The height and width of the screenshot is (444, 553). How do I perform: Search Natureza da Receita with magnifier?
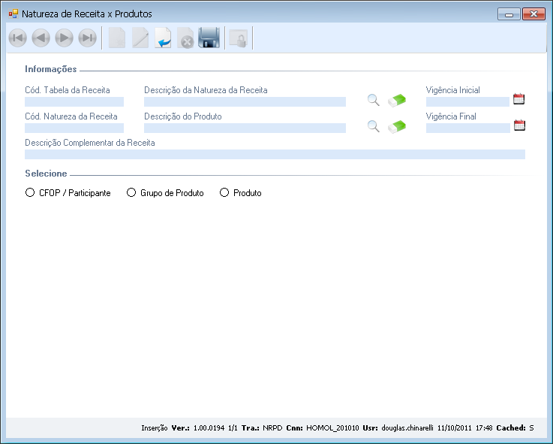pos(373,100)
